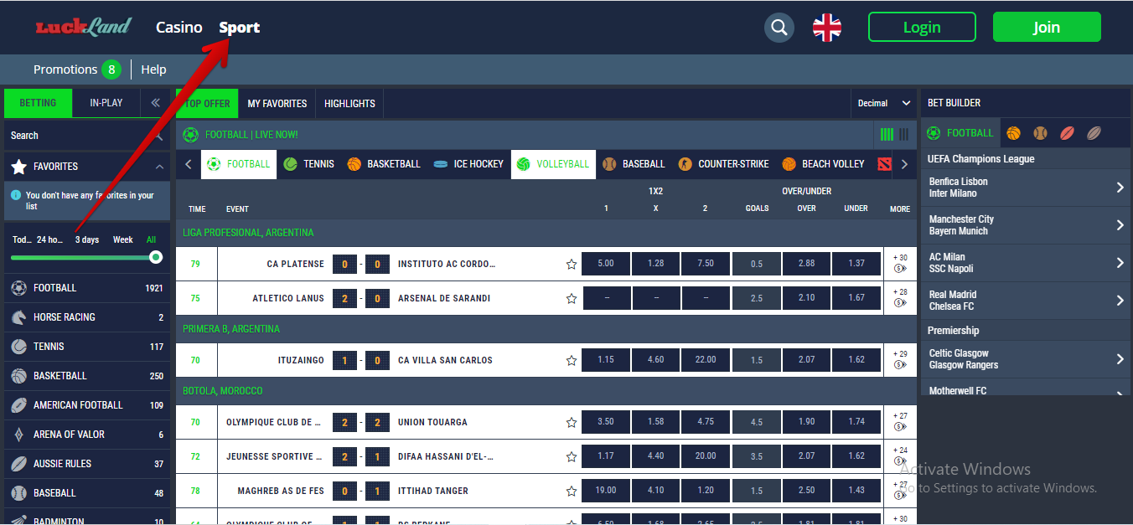
Task: Favorite the Jeunesse Sportive match with its star
Action: [x=572, y=457]
